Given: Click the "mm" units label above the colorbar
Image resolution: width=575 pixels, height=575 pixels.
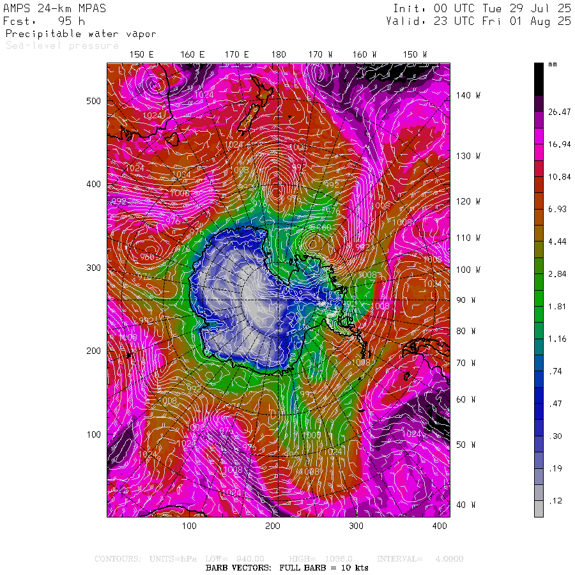Looking at the screenshot, I should (x=553, y=65).
